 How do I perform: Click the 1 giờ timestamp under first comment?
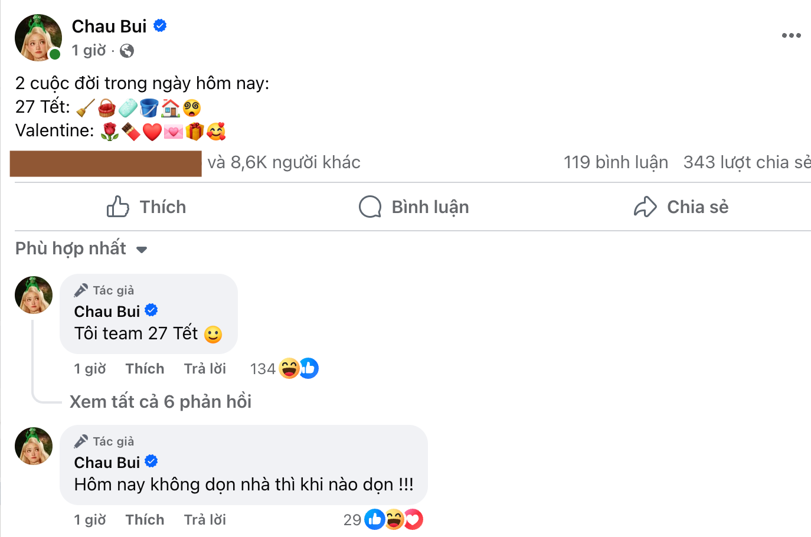[89, 368]
